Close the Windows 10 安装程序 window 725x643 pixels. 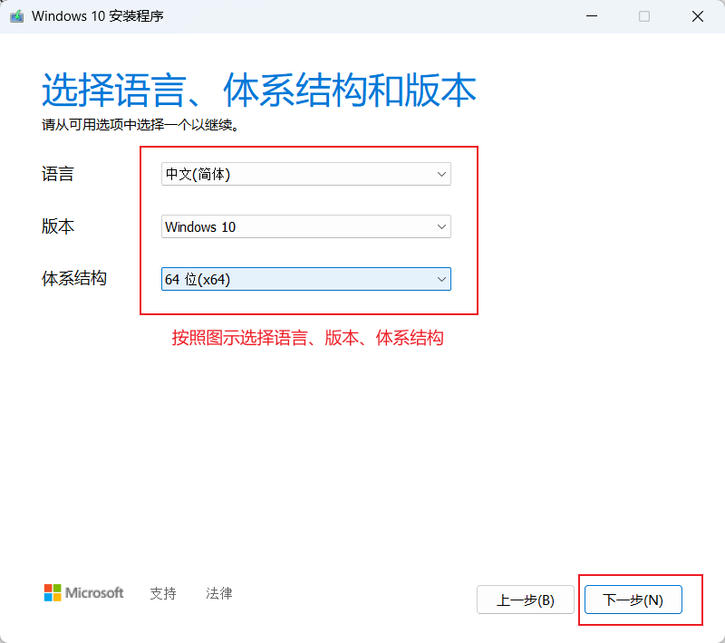point(698,16)
